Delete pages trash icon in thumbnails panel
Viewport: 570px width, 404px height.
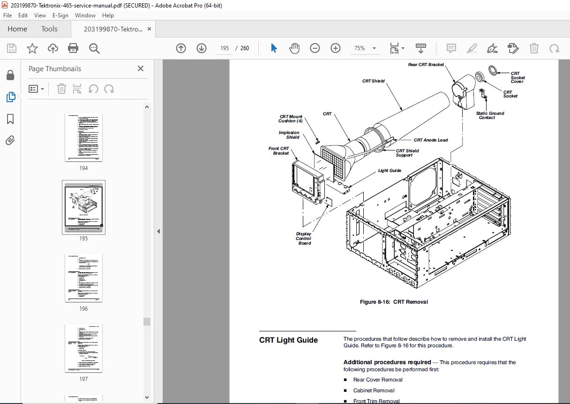tap(61, 89)
